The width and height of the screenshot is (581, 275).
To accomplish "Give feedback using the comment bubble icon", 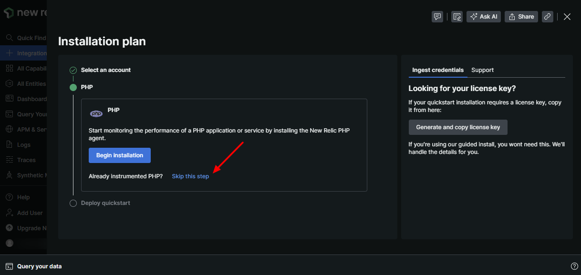I will tap(437, 16).
